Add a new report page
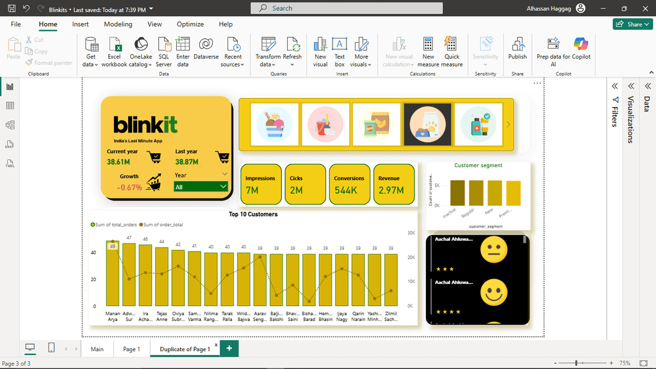Screen dimensions: 656x369 pyautogui.click(x=229, y=349)
